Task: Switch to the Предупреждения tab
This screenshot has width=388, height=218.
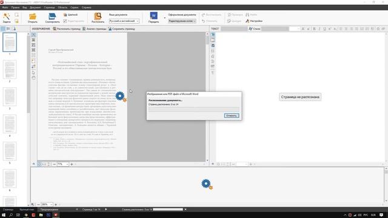Action: coord(49,210)
